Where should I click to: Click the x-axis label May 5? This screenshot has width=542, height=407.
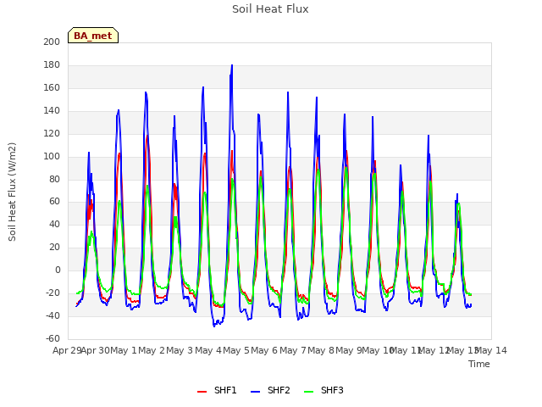236,350
